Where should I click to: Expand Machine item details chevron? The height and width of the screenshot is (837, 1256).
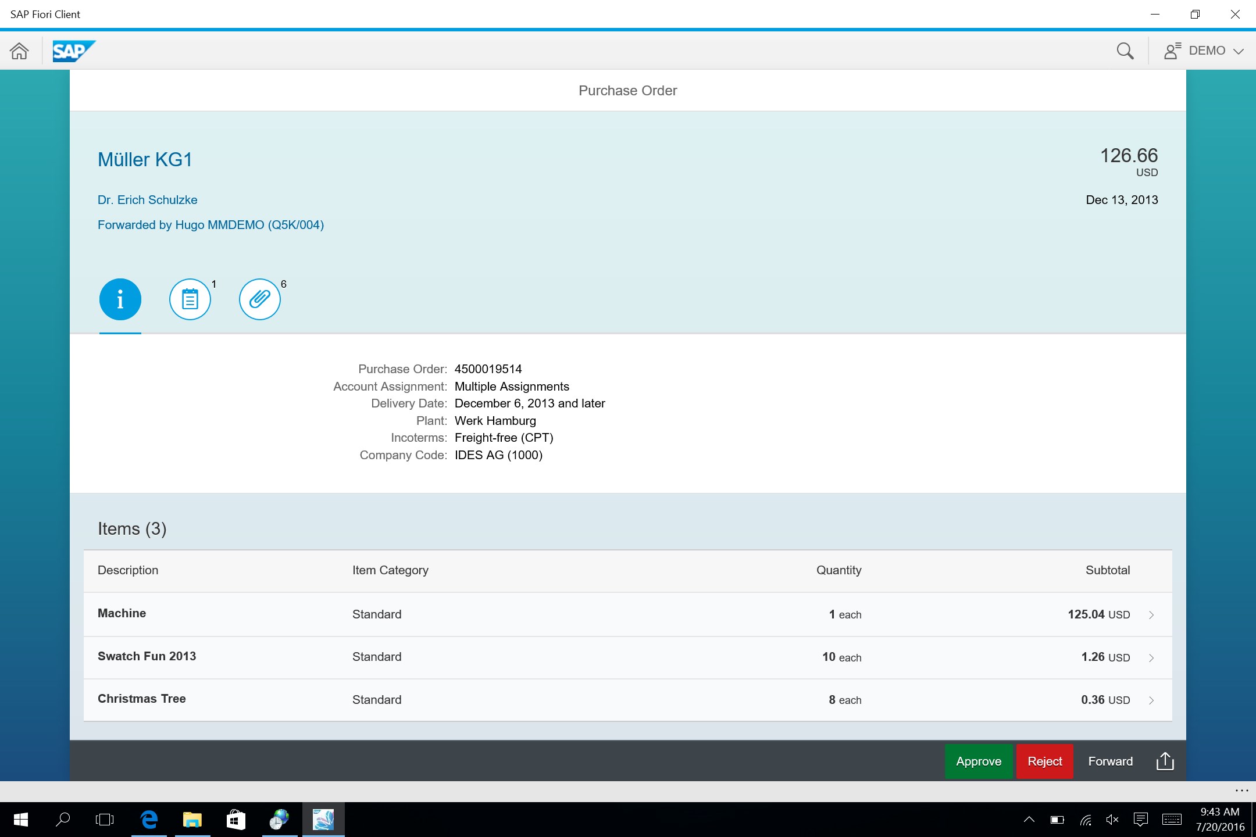1151,615
